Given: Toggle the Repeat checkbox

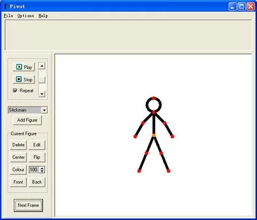Looking at the screenshot, I should point(15,90).
